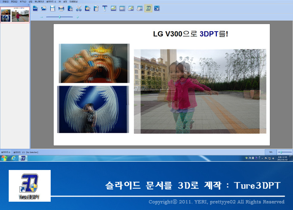Click the slide title 'LG V300으로 3DPT를!'
The height and width of the screenshot is (210, 293).
(190, 34)
